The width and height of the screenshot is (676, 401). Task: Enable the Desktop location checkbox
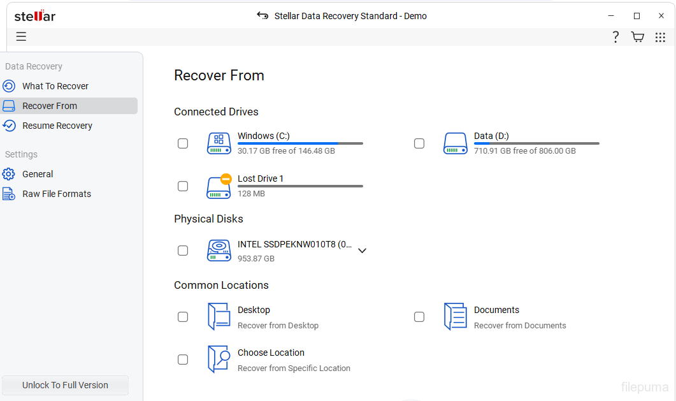(183, 317)
